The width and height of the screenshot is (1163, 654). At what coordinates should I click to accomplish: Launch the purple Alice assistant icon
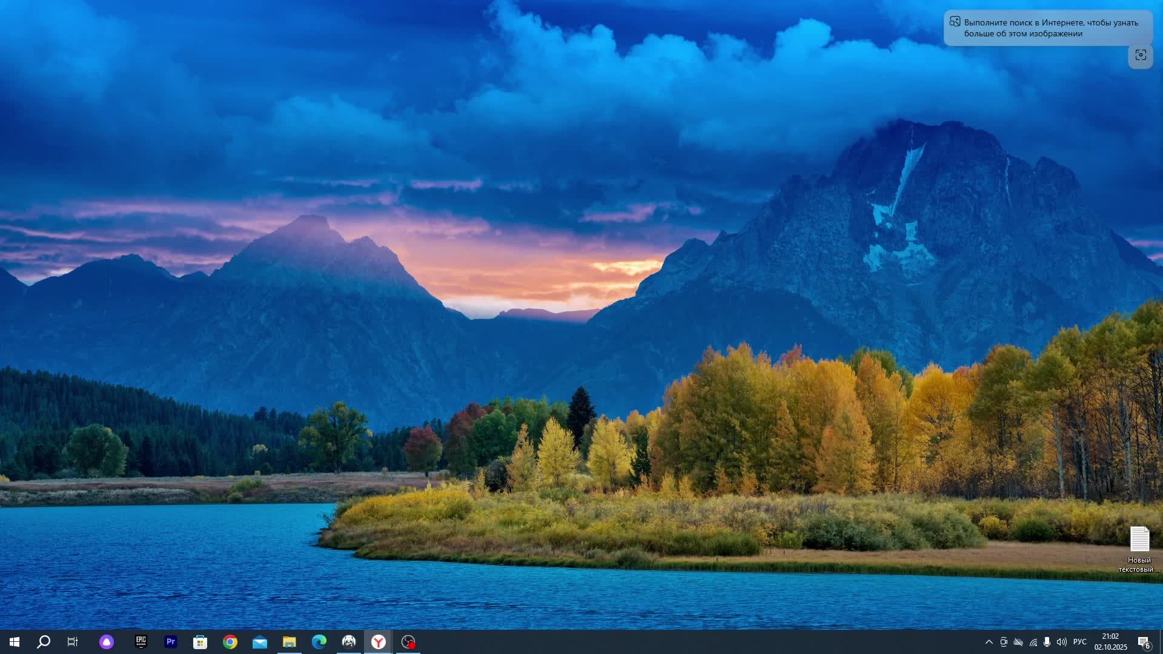tap(107, 642)
